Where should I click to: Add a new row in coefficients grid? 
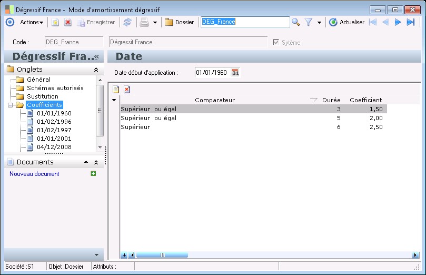tap(116, 90)
